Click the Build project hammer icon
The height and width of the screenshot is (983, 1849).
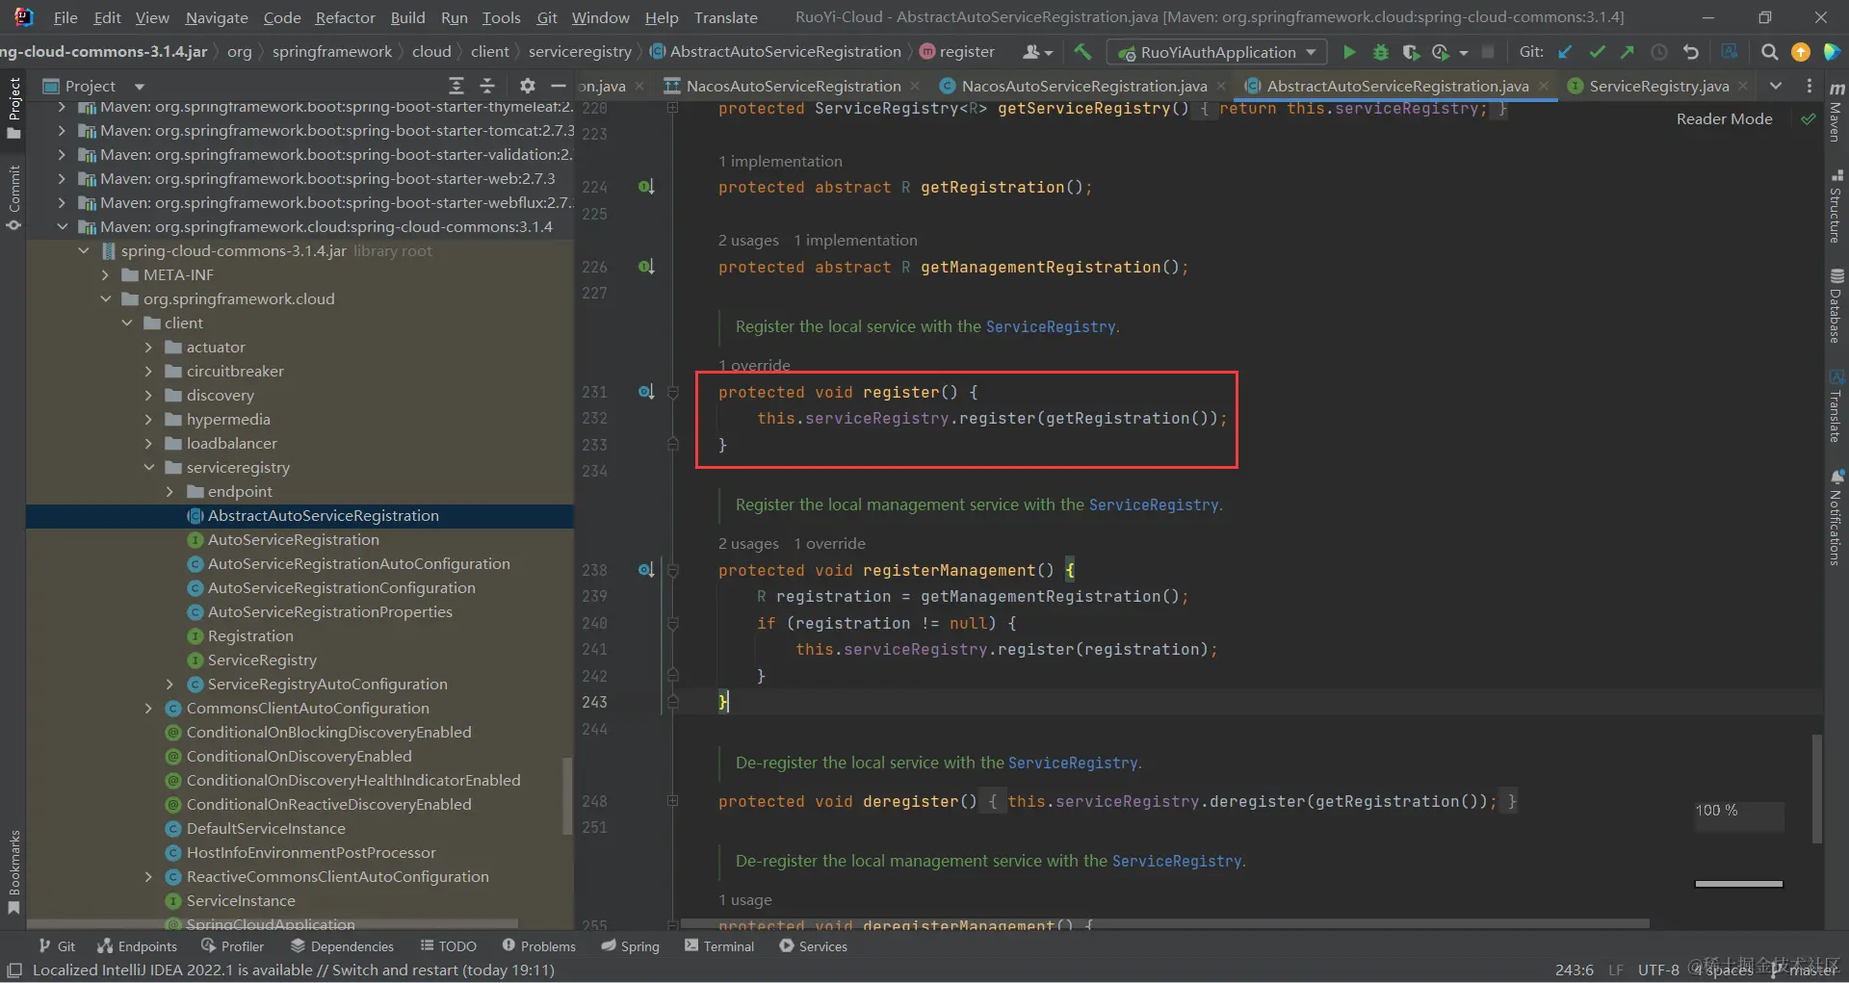[x=1082, y=52]
